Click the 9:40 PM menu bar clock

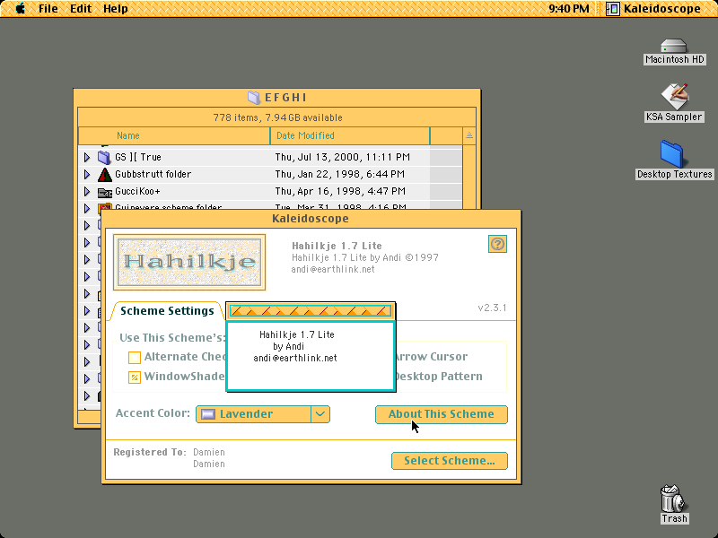tap(569, 8)
